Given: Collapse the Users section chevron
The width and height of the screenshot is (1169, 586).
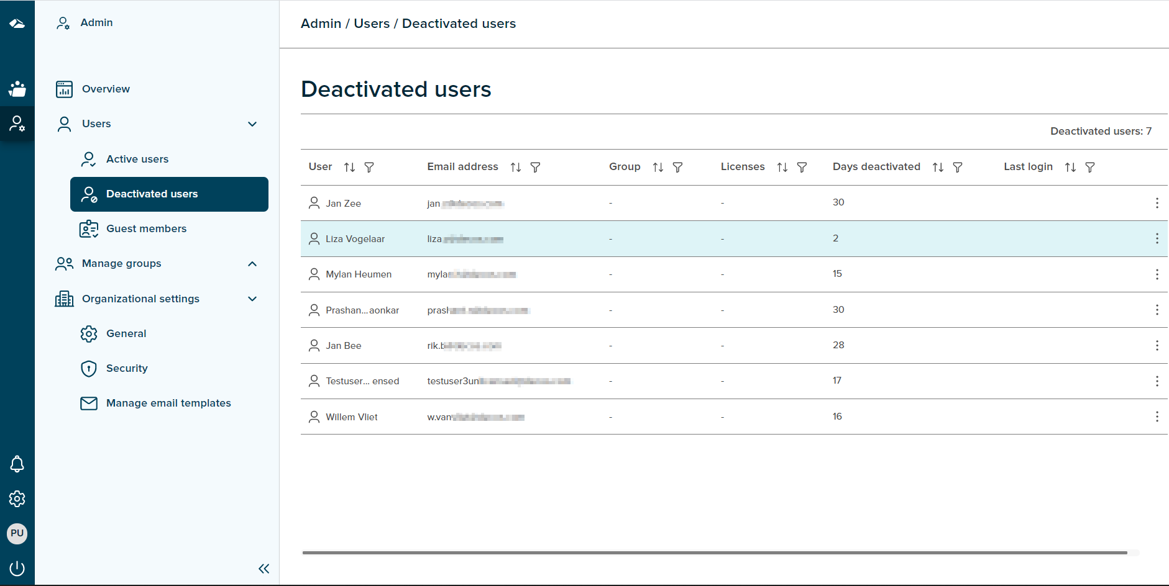Looking at the screenshot, I should point(252,124).
